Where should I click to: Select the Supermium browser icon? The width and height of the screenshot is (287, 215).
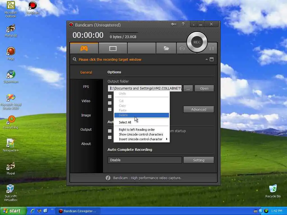point(11,77)
